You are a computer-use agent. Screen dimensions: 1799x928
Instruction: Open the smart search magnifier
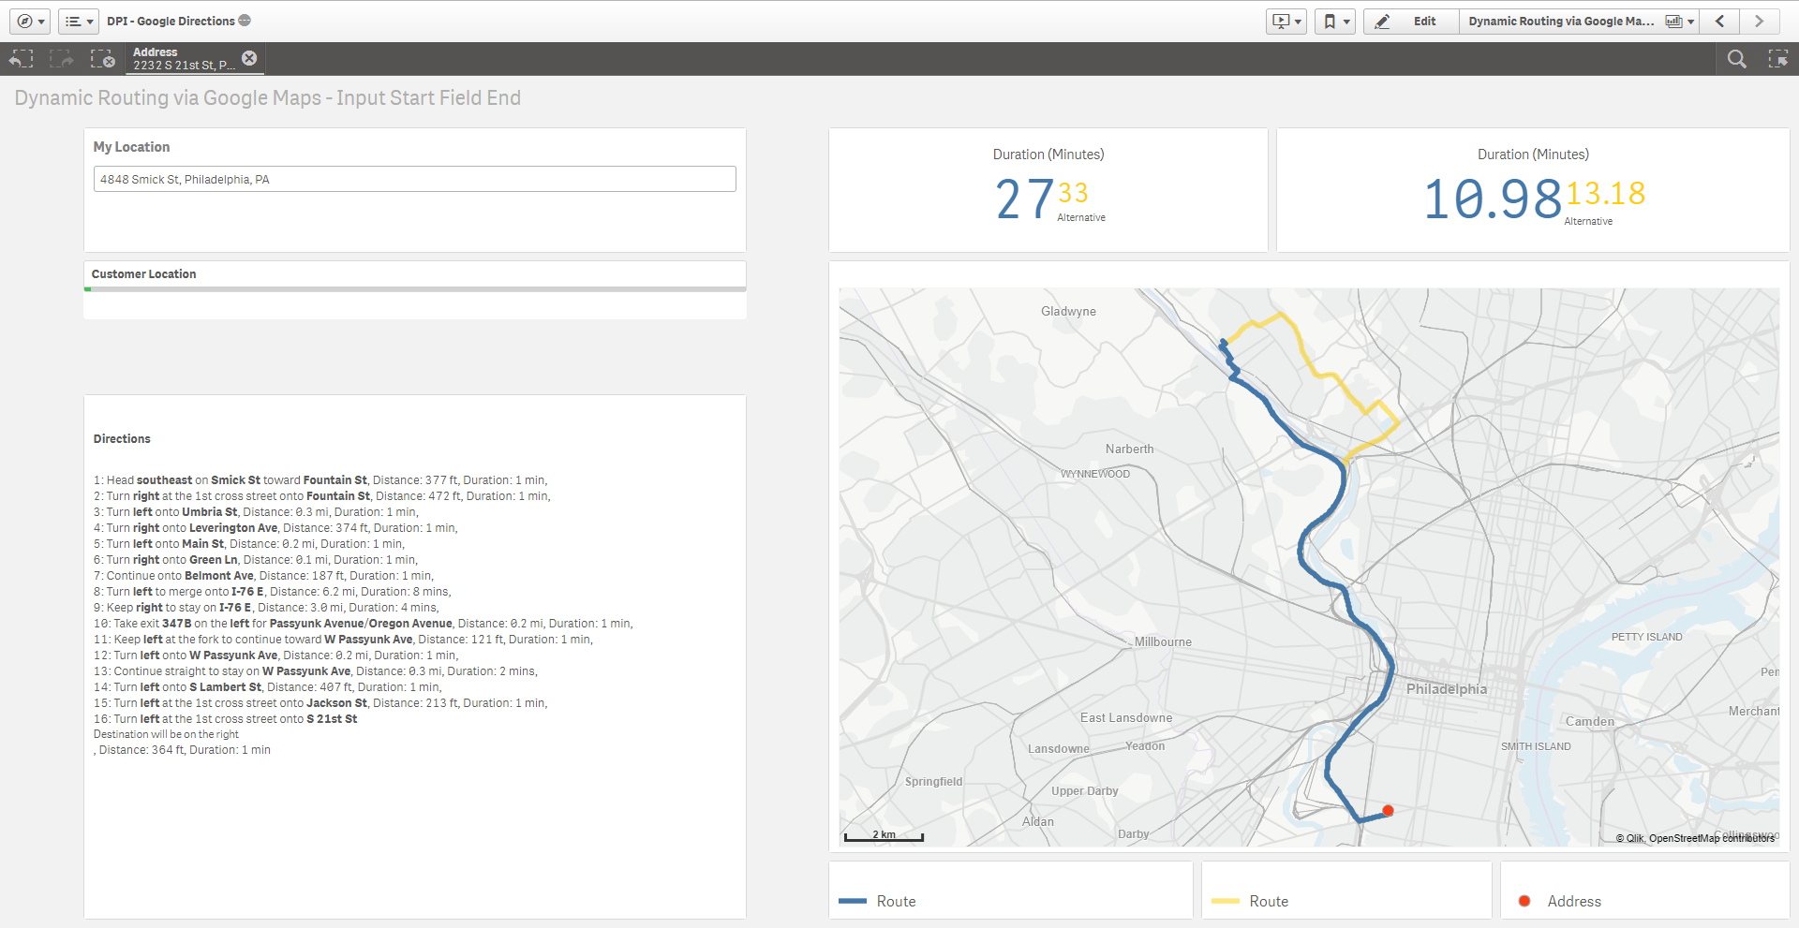[1736, 59]
